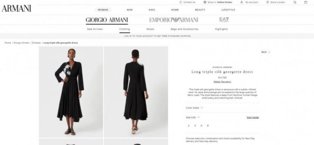Go to Next product chevron

(269, 52)
